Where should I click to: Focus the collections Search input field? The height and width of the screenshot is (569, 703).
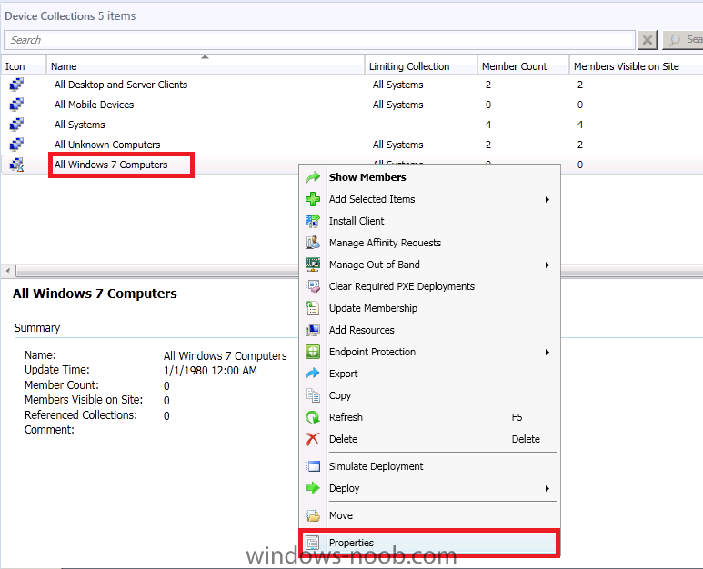click(x=319, y=40)
